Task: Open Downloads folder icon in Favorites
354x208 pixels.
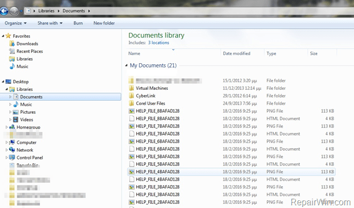Action: tap(12, 44)
